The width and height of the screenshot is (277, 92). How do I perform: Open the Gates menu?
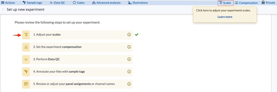tap(79, 3)
